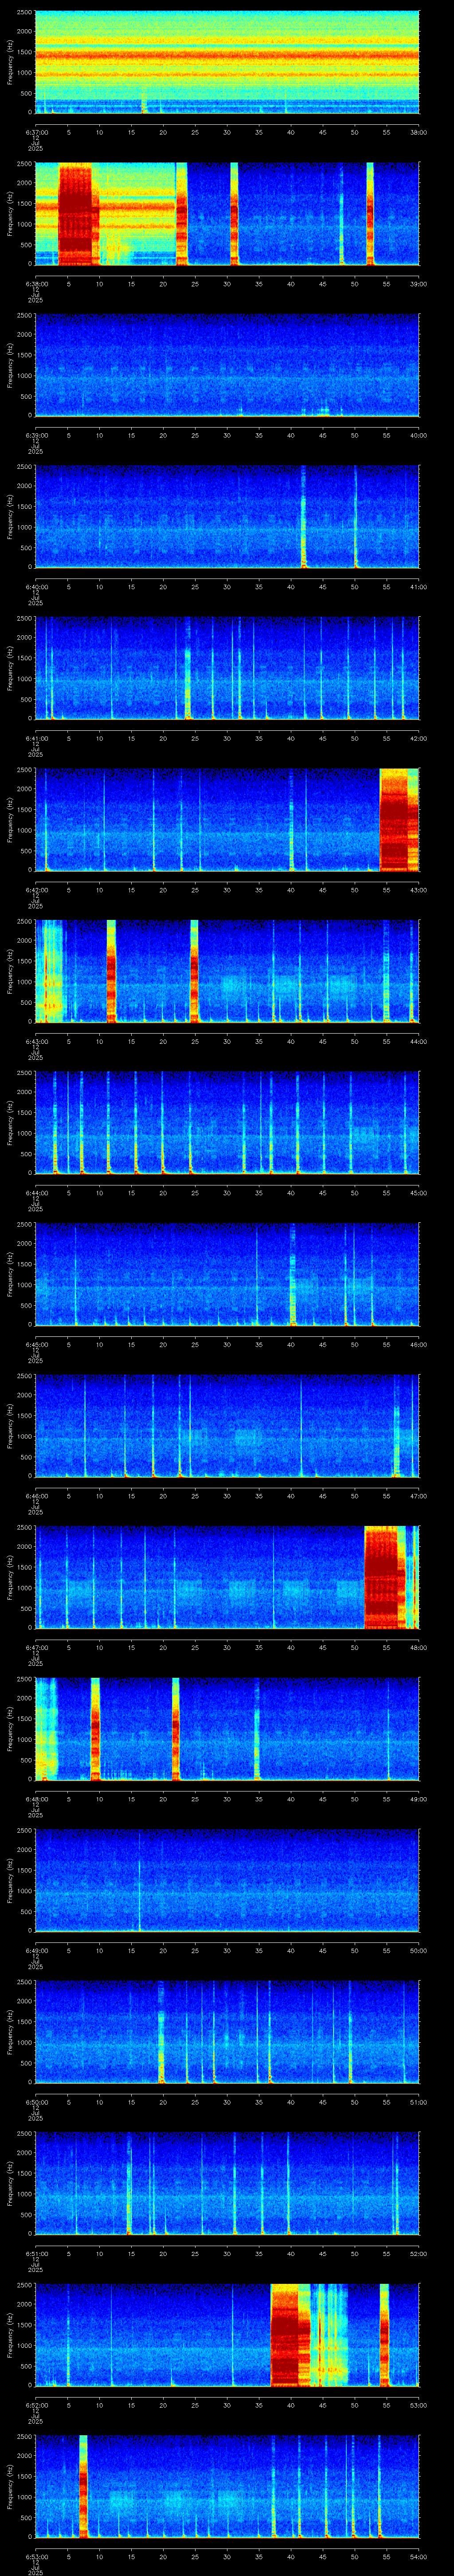454x2576 pixels.
Task: Click the 6:50:00 start time label
Action: point(37,2101)
